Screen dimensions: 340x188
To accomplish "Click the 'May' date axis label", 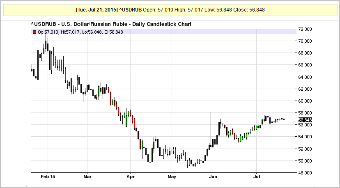I will (x=172, y=177).
